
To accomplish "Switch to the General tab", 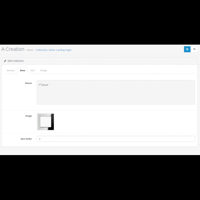I will point(10,70).
